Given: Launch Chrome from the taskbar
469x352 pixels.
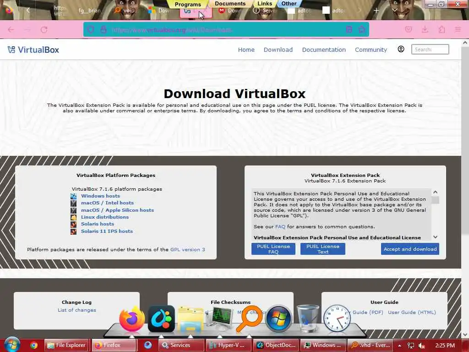Looking at the screenshot, I should pos(34,345).
